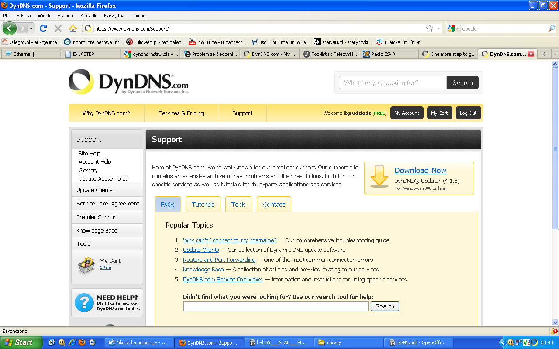Open the Zakładki menu
The image size is (559, 349).
click(x=89, y=16)
